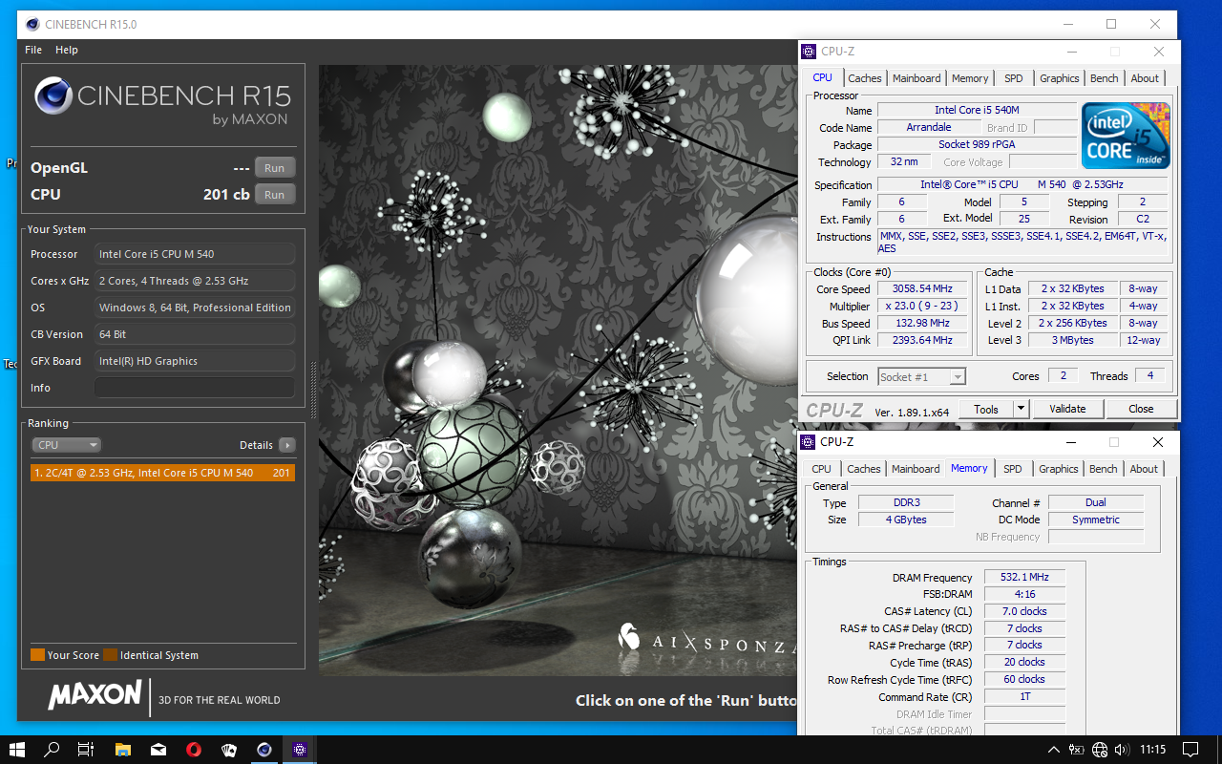This screenshot has height=764, width=1222.
Task: Switch to Mainboard tab in lower CPU-Z
Action: pos(916,469)
